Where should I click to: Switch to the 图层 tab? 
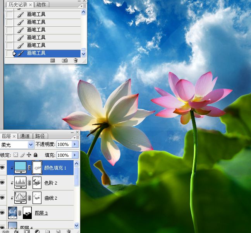click(x=7, y=136)
